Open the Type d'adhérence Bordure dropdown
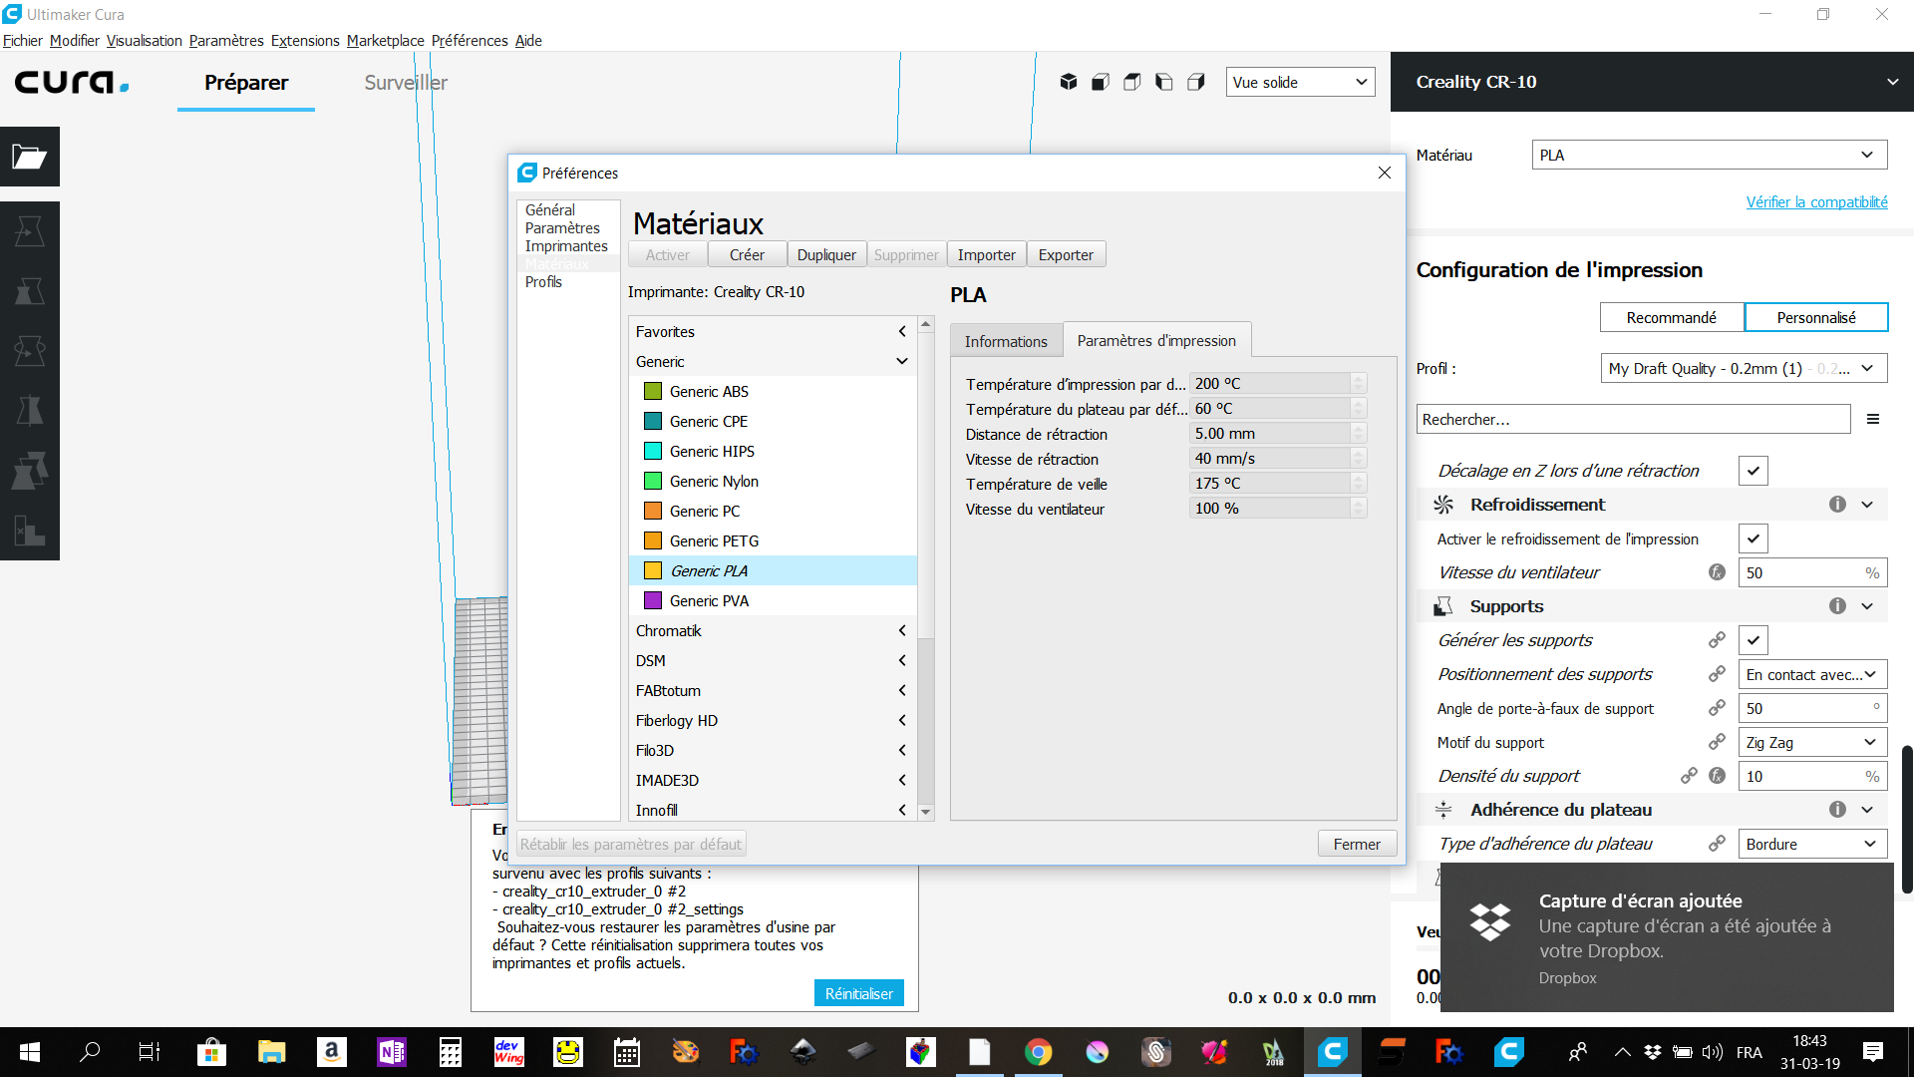 (1812, 844)
